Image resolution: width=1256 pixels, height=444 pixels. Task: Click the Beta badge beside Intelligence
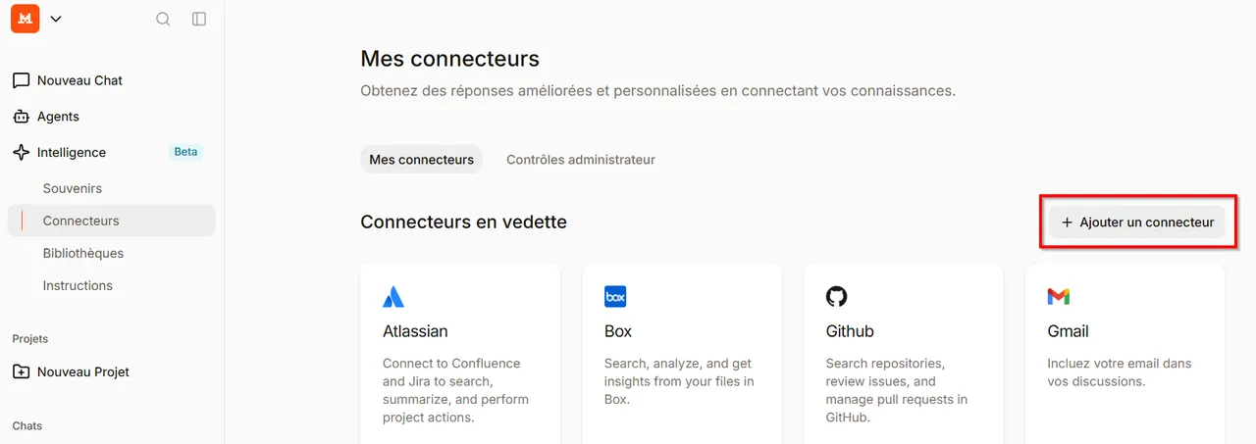pyautogui.click(x=185, y=152)
